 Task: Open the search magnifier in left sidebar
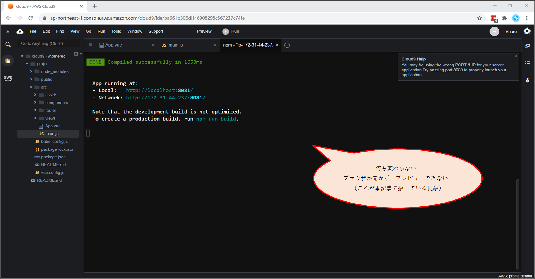coord(8,44)
